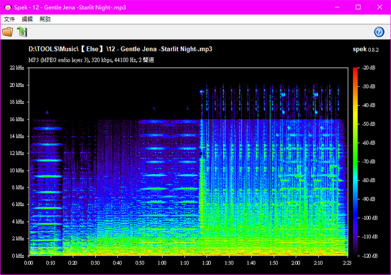Open the 幫助 menu

coord(45,20)
